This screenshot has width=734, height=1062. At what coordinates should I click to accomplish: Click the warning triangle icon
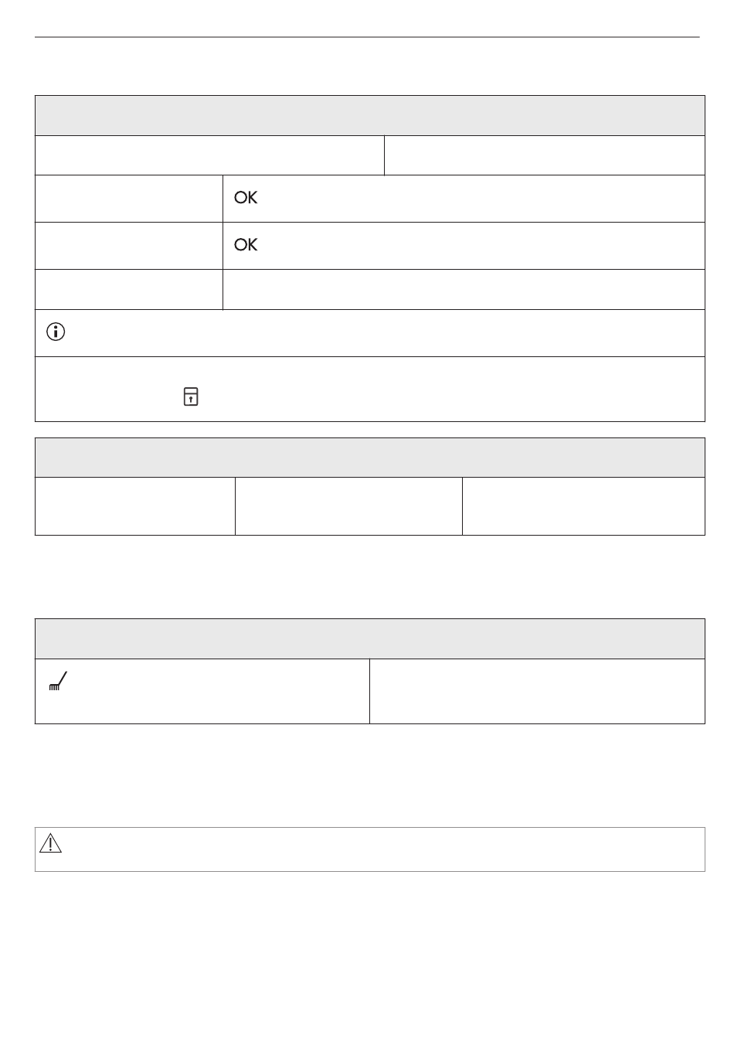[x=50, y=843]
